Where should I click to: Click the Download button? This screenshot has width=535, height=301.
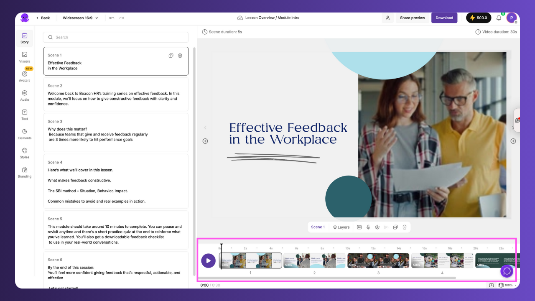coord(444,18)
